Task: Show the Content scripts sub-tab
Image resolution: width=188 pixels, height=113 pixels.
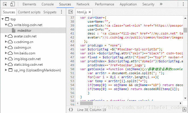Action: click(x=29, y=12)
